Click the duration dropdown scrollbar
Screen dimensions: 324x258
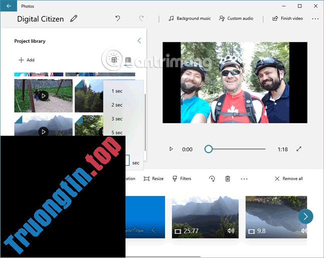click(145, 122)
